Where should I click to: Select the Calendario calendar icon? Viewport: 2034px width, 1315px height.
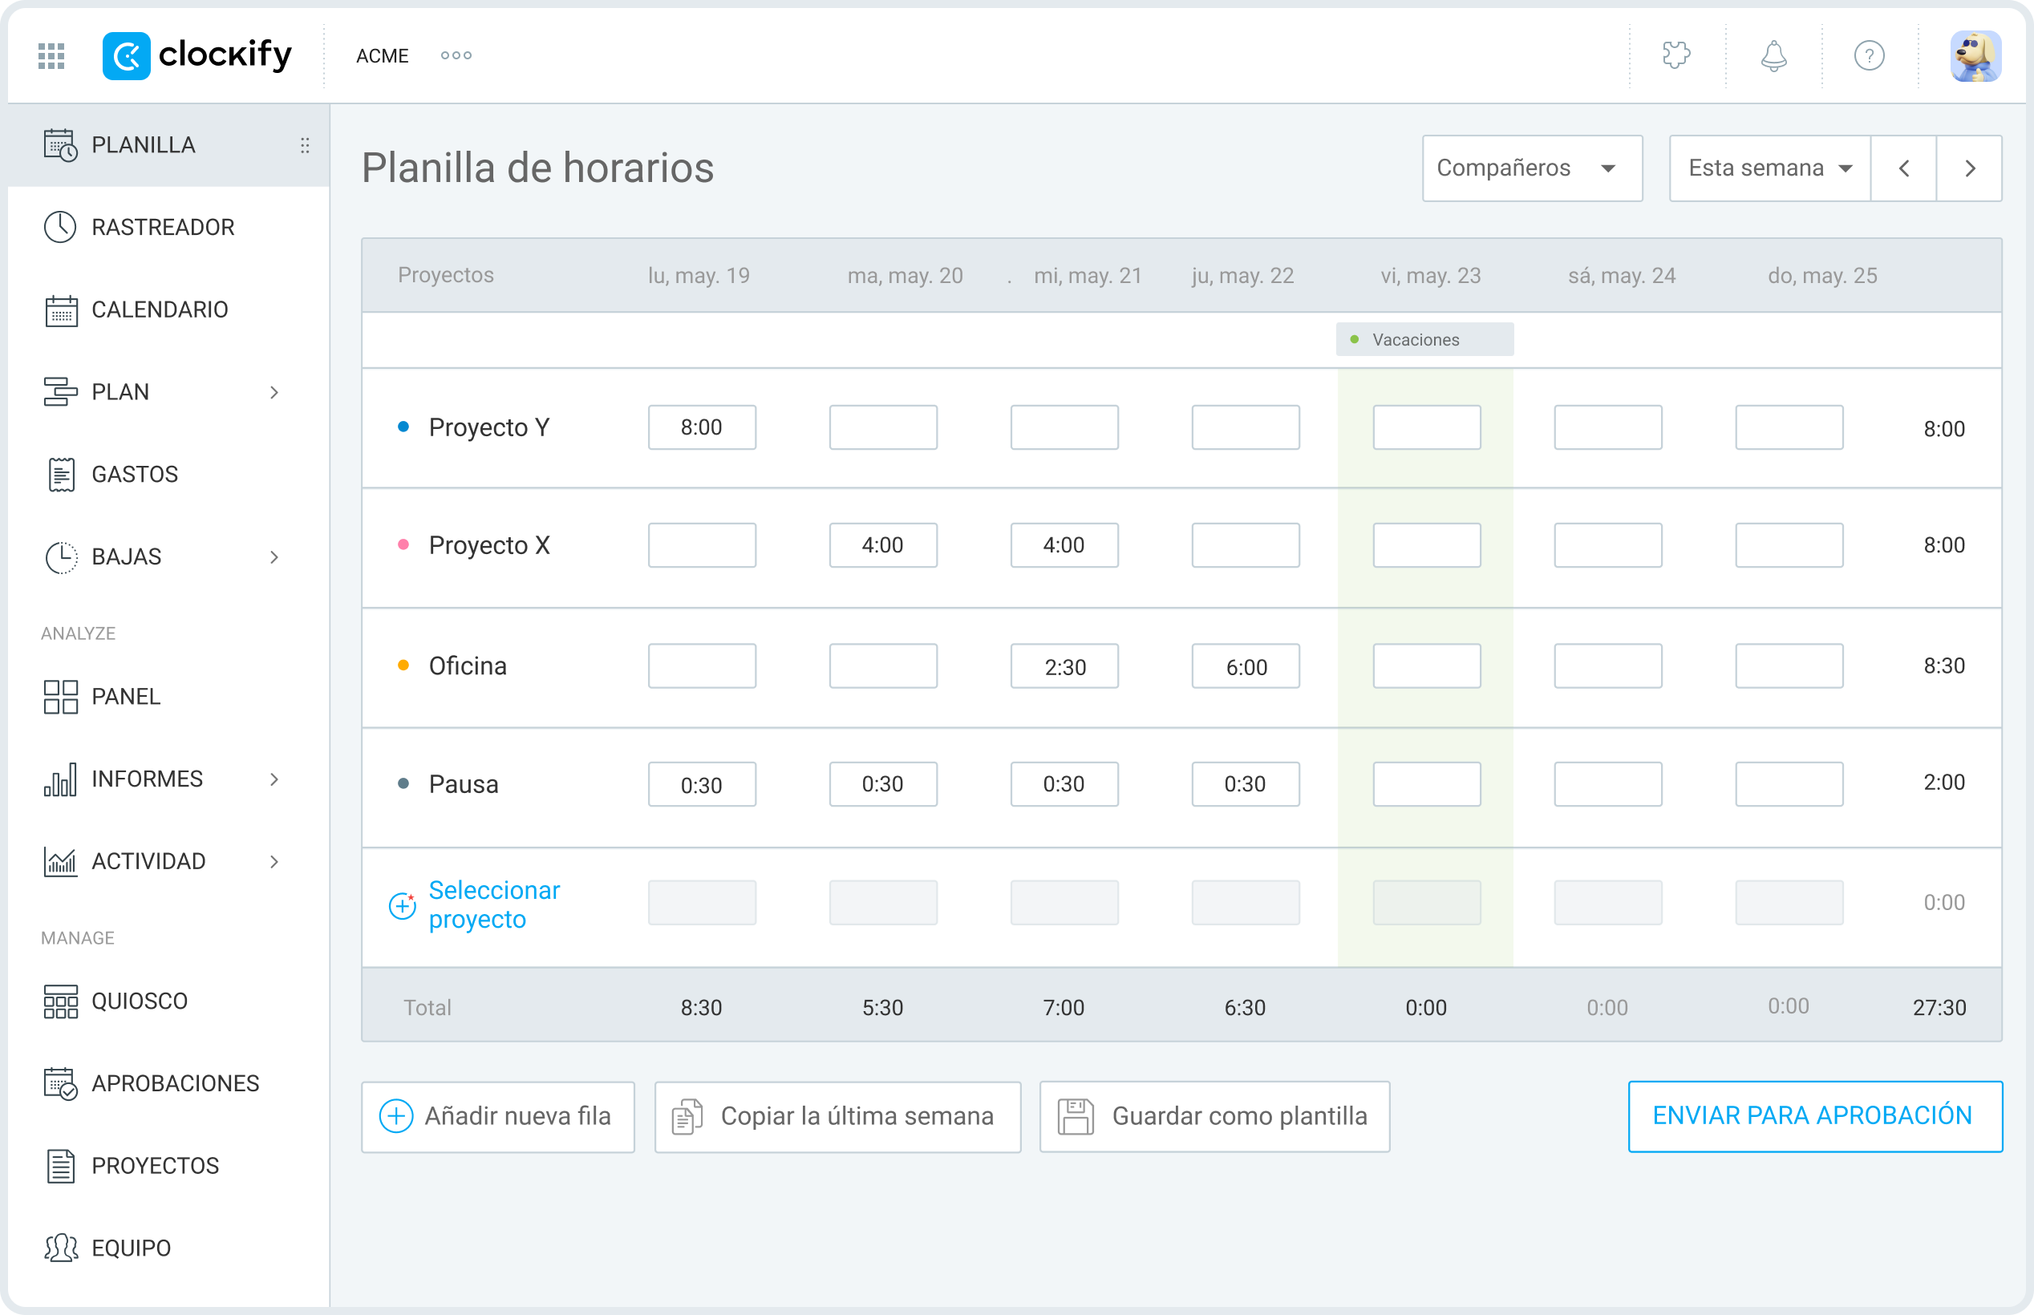pyautogui.click(x=60, y=310)
